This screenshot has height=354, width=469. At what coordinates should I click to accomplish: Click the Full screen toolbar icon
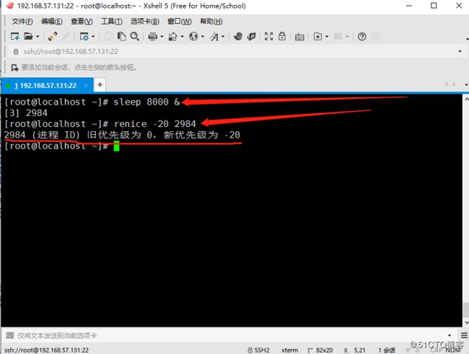(x=268, y=37)
